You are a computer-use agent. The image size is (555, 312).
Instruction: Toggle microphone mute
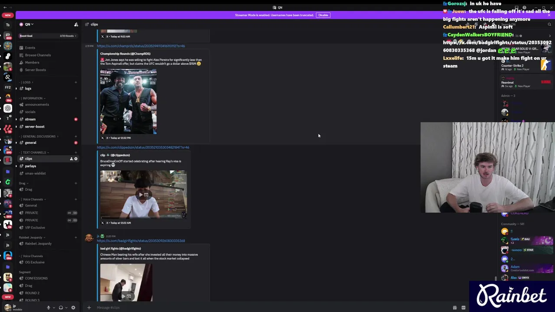49,308
